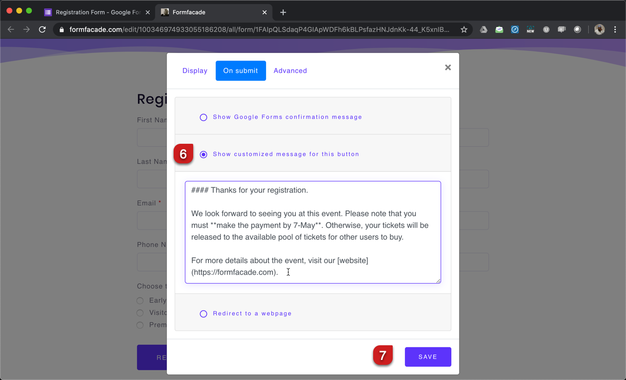The image size is (626, 380).
Task: Open the extension labeled NEW
Action: click(530, 30)
